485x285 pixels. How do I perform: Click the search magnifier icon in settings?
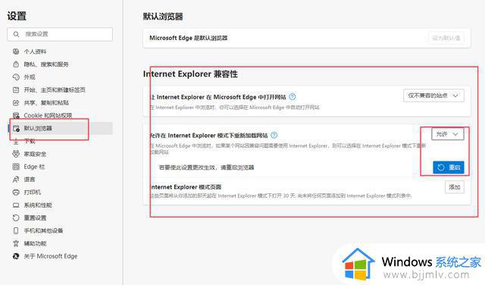(x=17, y=34)
